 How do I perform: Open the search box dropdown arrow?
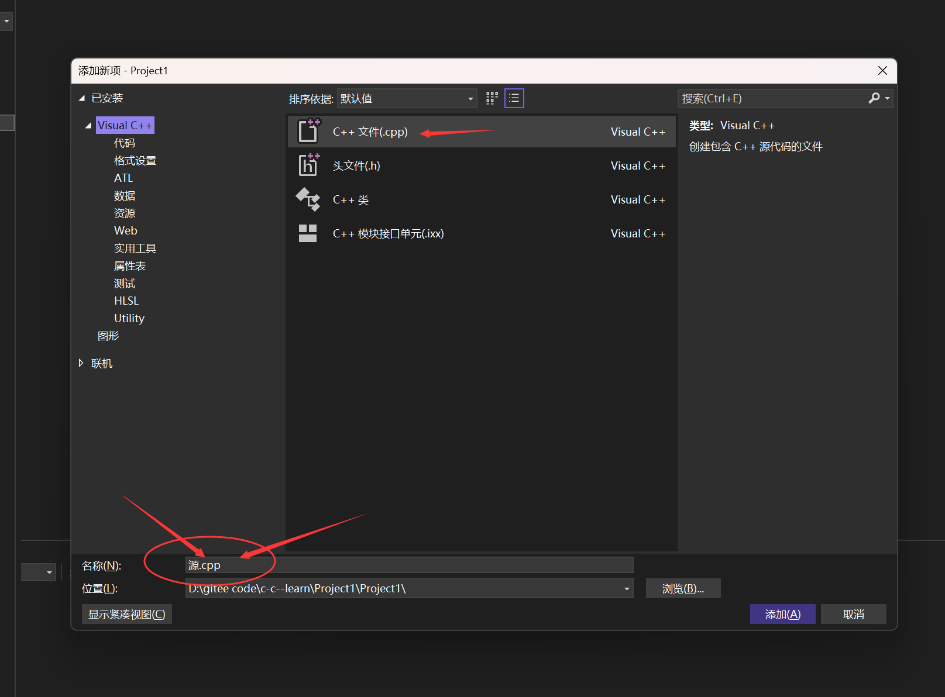click(886, 98)
